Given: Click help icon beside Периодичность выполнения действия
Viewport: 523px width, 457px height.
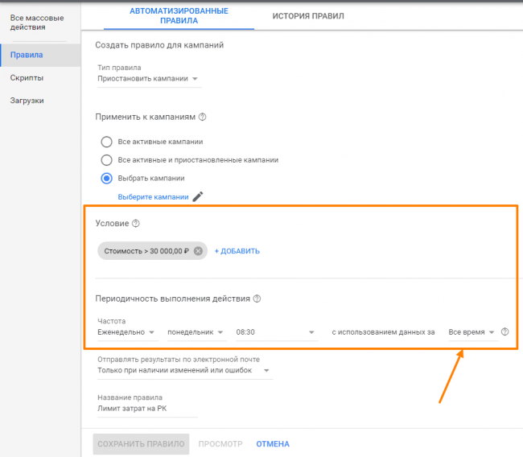Looking at the screenshot, I should pos(257,298).
